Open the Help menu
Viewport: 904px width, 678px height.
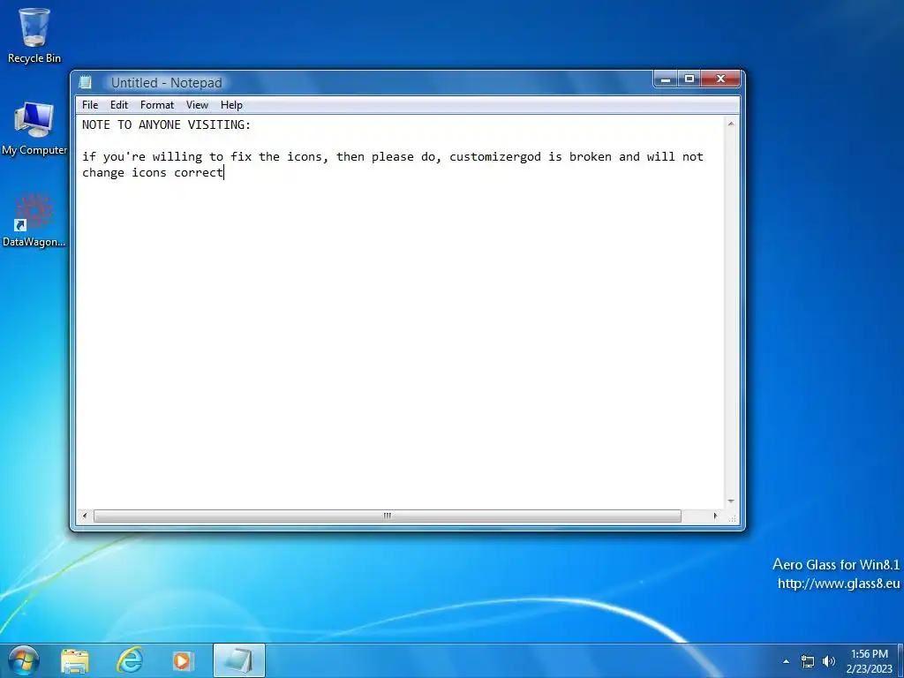point(231,105)
